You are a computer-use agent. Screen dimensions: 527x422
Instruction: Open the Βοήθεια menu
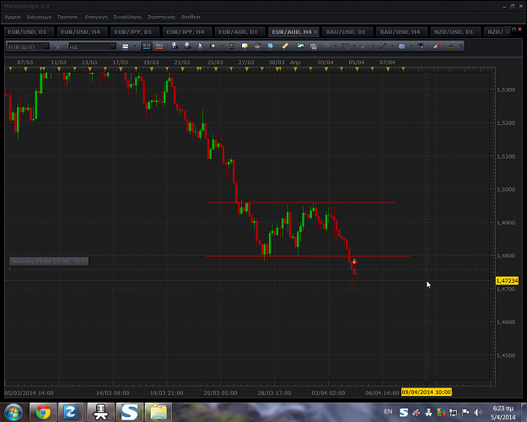[191, 17]
